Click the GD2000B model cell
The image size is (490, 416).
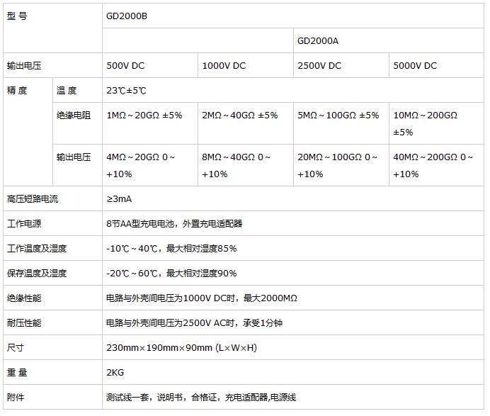293,16
